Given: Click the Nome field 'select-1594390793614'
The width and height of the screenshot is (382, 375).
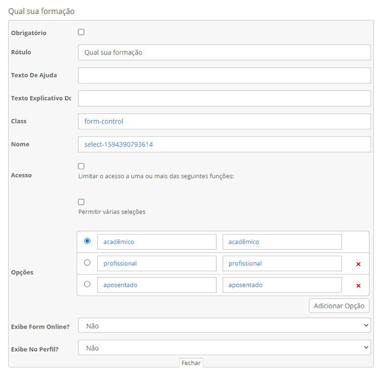Looking at the screenshot, I should [224, 145].
